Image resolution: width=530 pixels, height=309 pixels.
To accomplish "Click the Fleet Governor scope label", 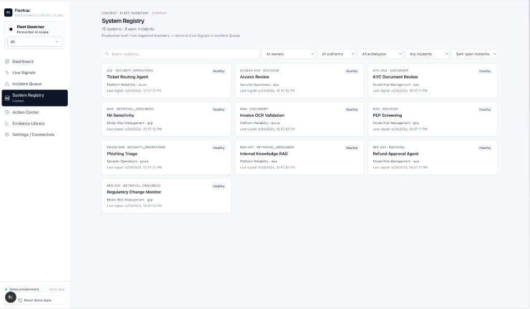I will [31, 27].
